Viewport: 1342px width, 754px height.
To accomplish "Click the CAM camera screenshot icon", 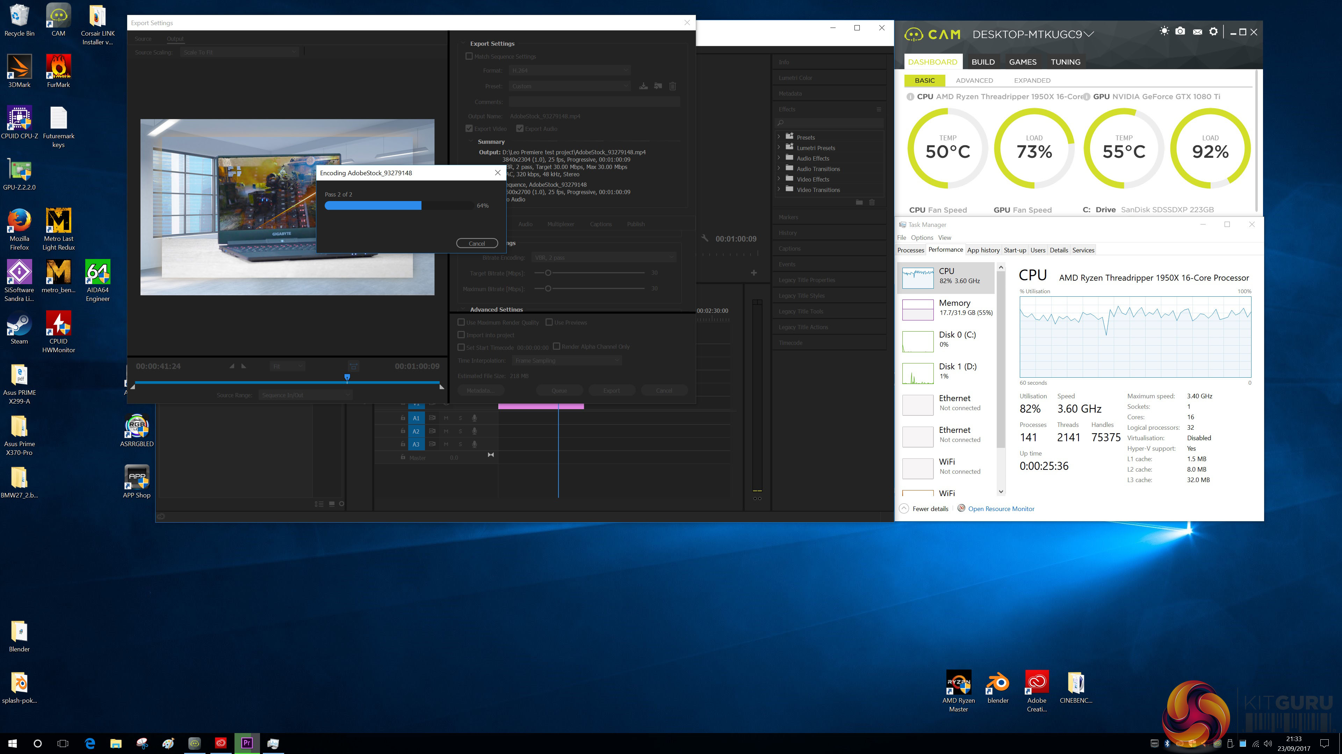I will (1181, 32).
